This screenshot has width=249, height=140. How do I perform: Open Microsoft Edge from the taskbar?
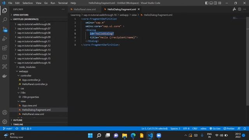133,136
